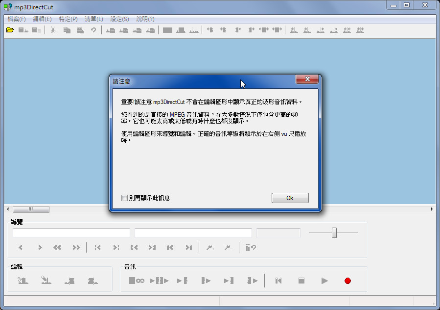Click the single left arrow navigation icon
Viewport: 440px width, 310px height.
tap(21, 248)
